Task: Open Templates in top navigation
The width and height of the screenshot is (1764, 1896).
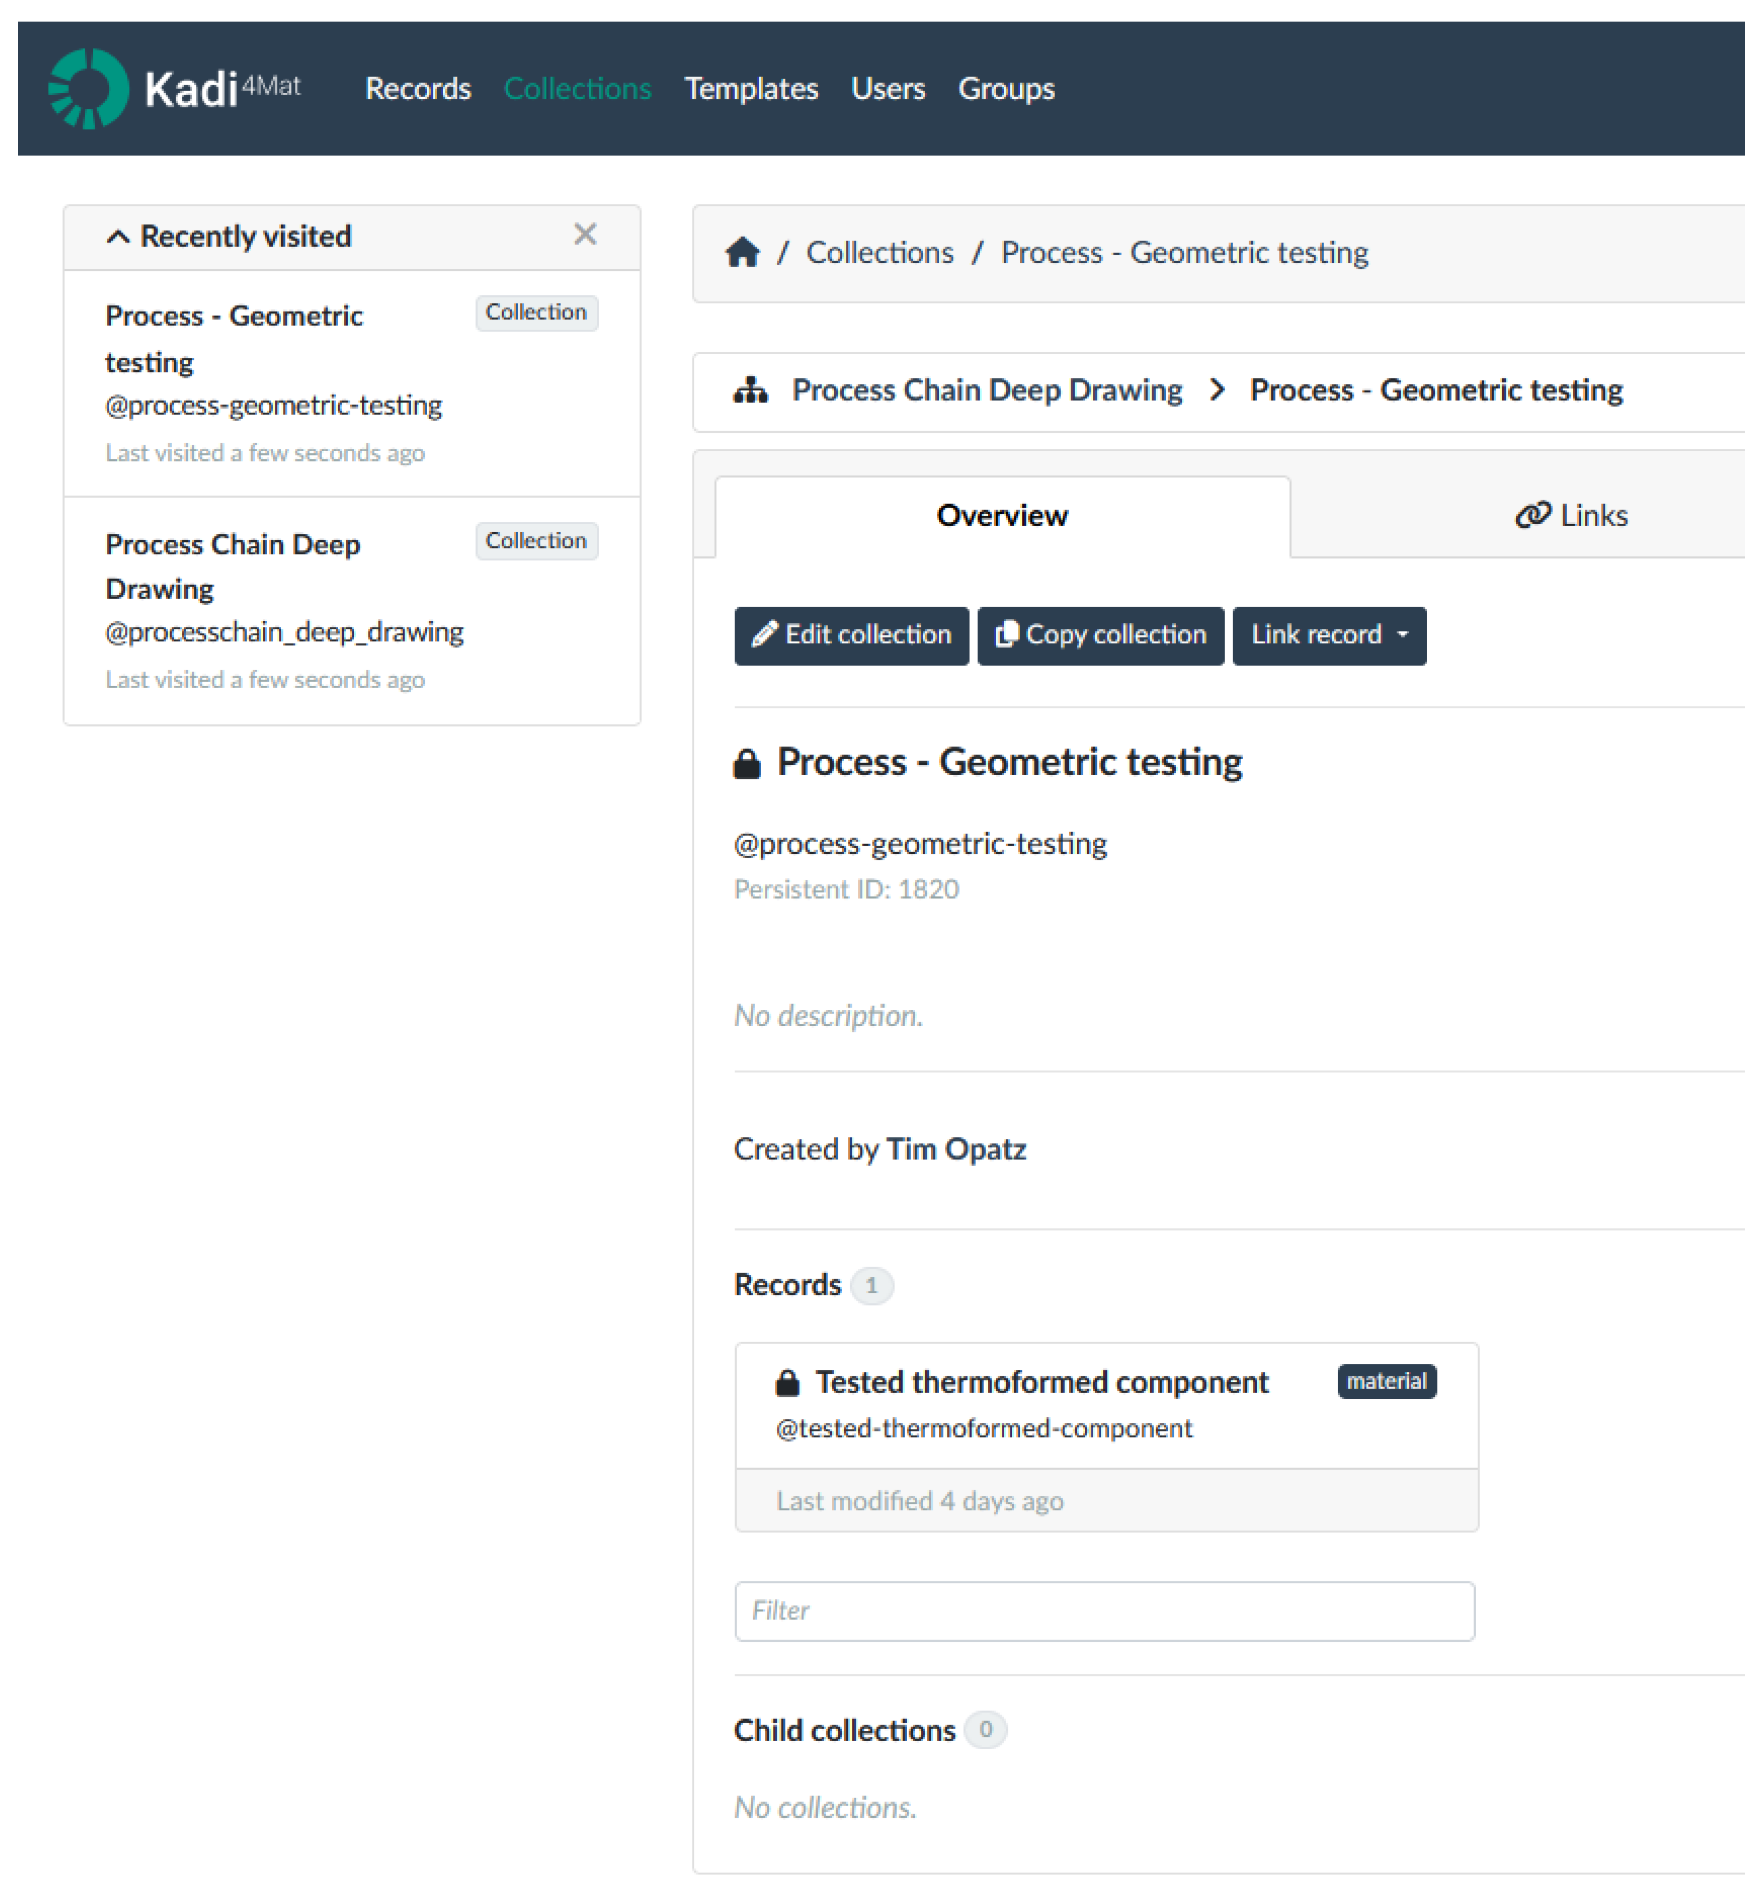Action: pyautogui.click(x=751, y=89)
